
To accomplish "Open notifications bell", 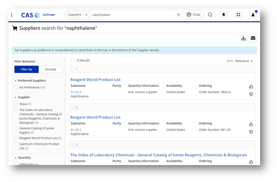I will [224, 15].
